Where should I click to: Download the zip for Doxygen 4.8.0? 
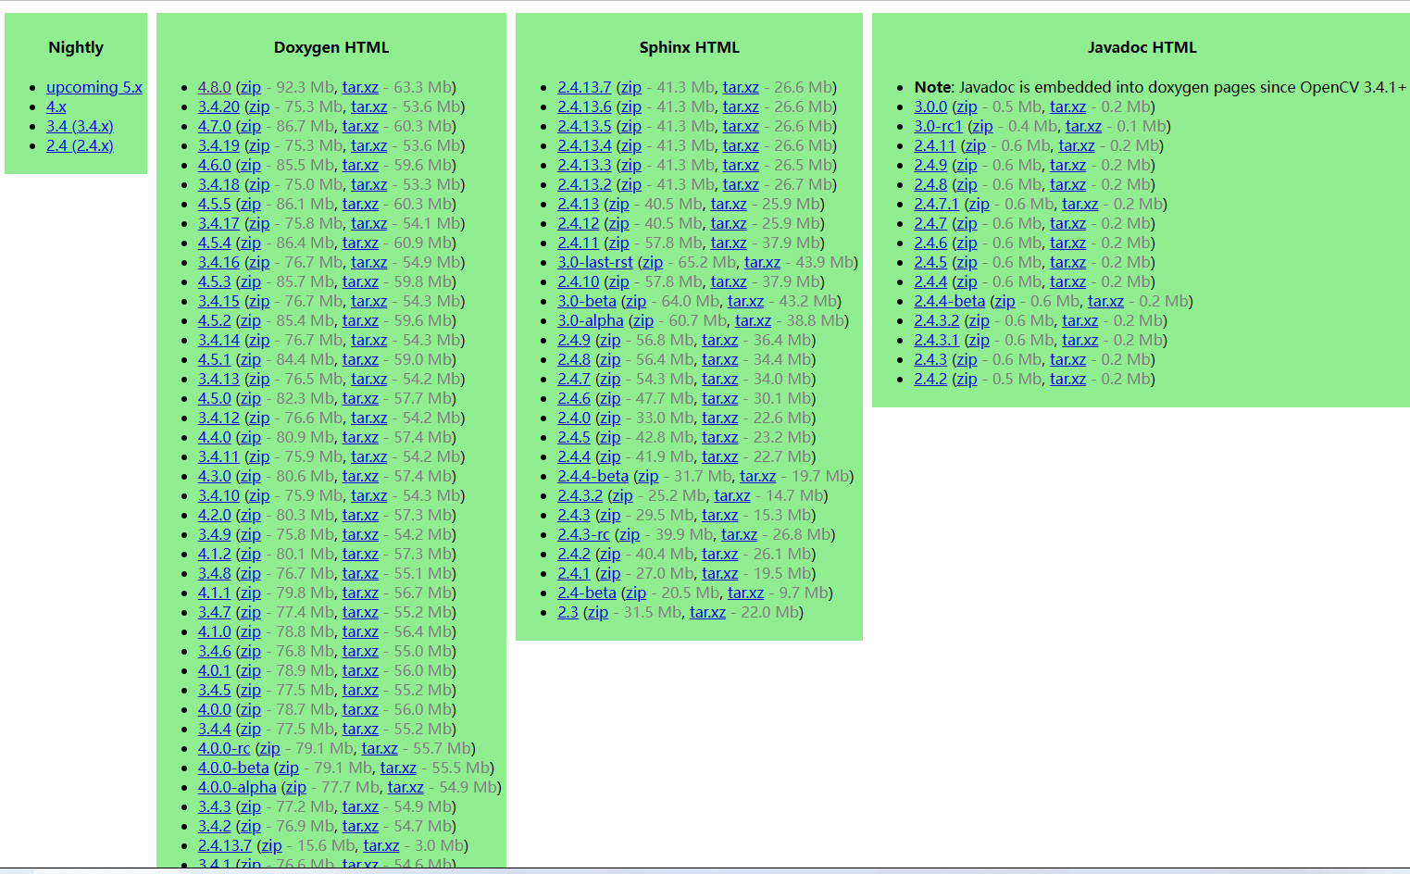[251, 87]
